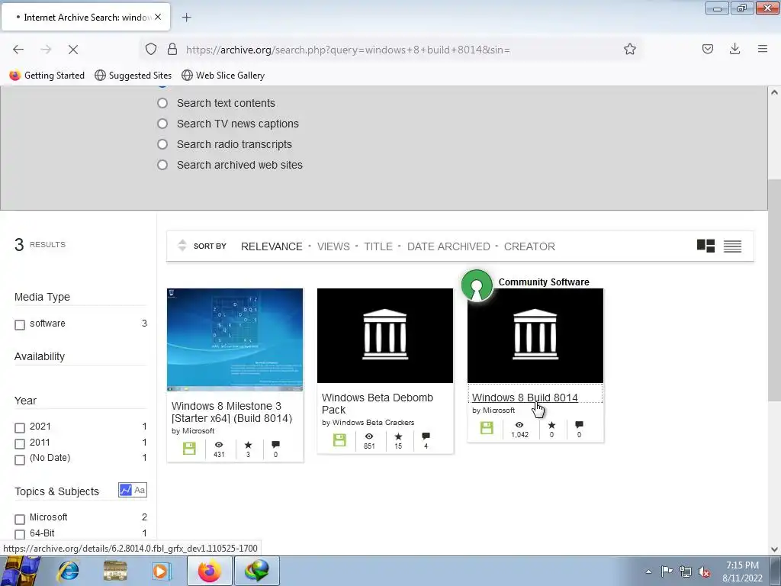Open the Windows 8 Build 8014 thumbnail
This screenshot has height=586, width=781.
[535, 336]
